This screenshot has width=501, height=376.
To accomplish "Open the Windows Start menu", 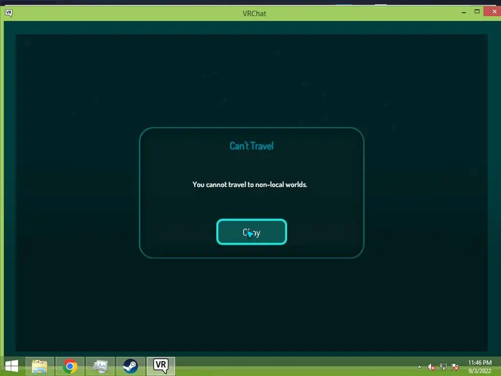I will tap(12, 366).
